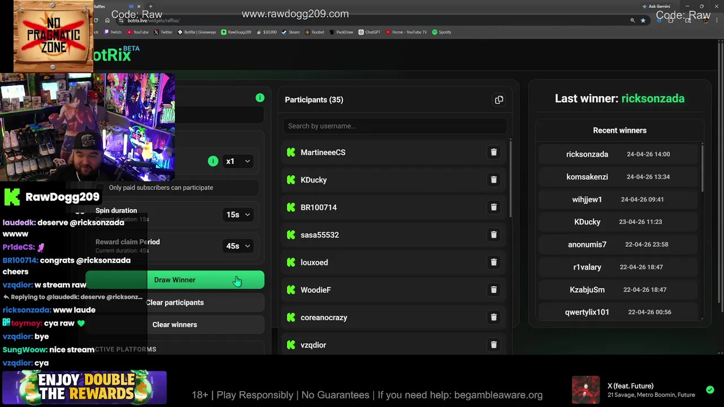This screenshot has height=407, width=724.
Task: Click the Participants (35) heading
Action: point(314,100)
